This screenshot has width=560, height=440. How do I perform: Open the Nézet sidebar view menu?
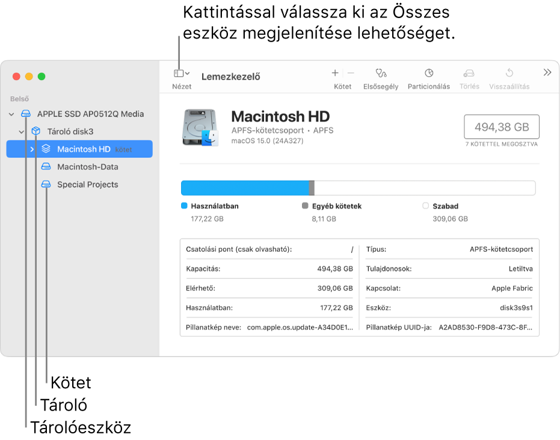[182, 73]
